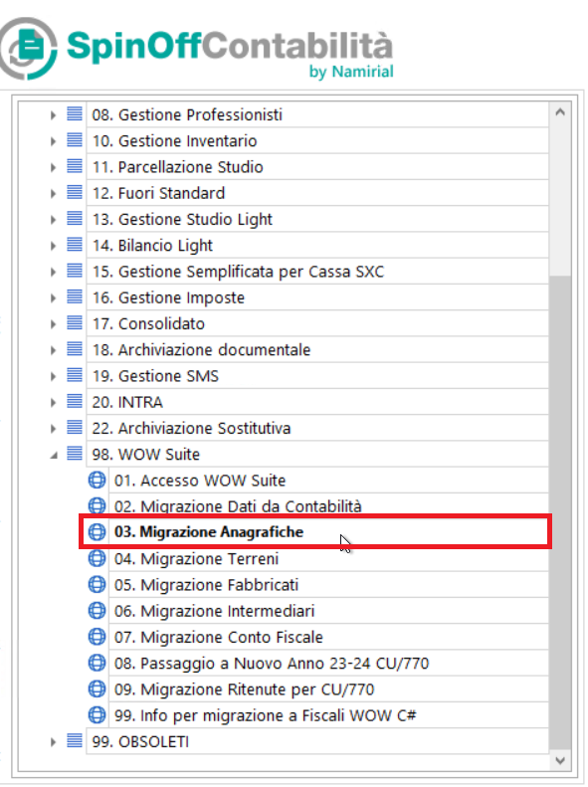Click the scrollbar down arrow
The image size is (588, 787).
tap(560, 760)
